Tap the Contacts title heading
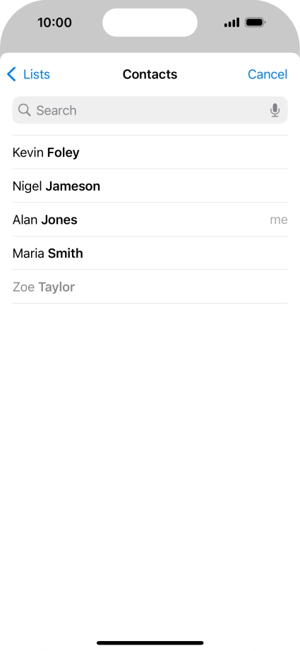The width and height of the screenshot is (300, 651). pos(150,74)
